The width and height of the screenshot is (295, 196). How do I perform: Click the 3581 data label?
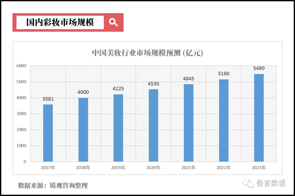[48, 99]
